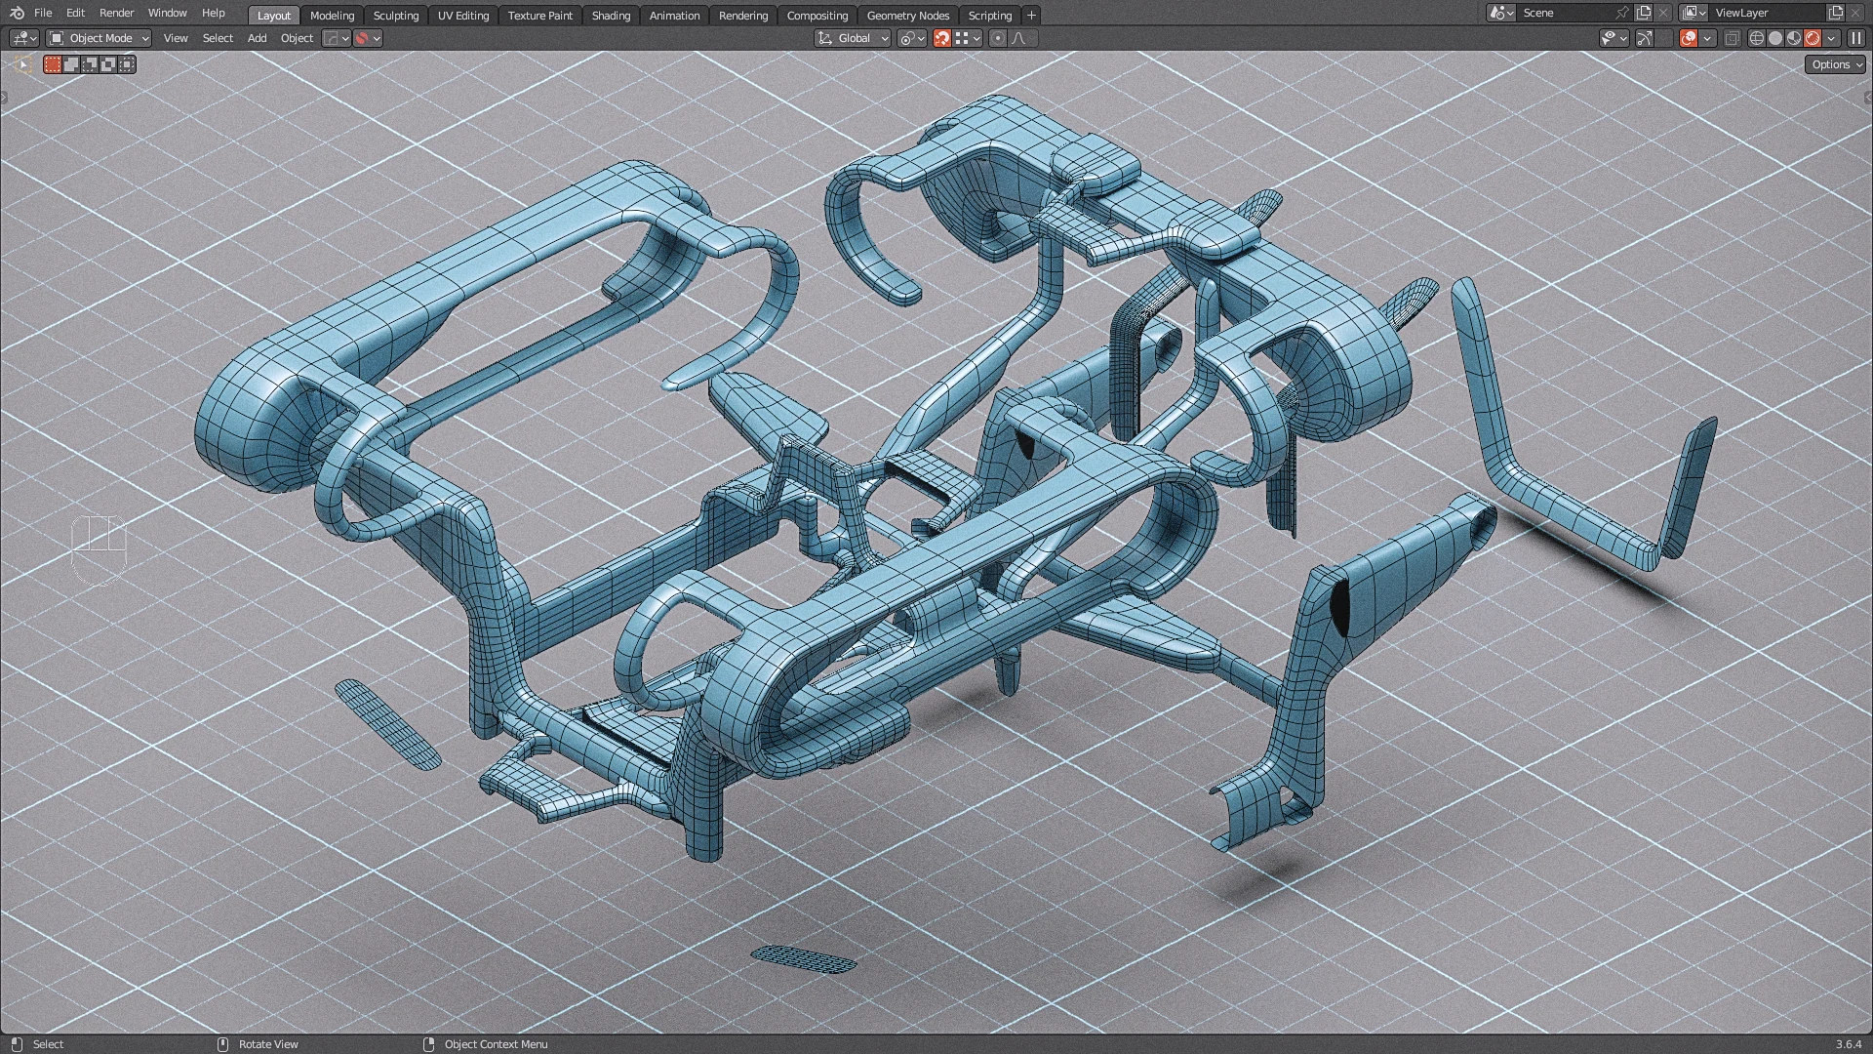Click the proportional editing falloff icon

pyautogui.click(x=1019, y=38)
